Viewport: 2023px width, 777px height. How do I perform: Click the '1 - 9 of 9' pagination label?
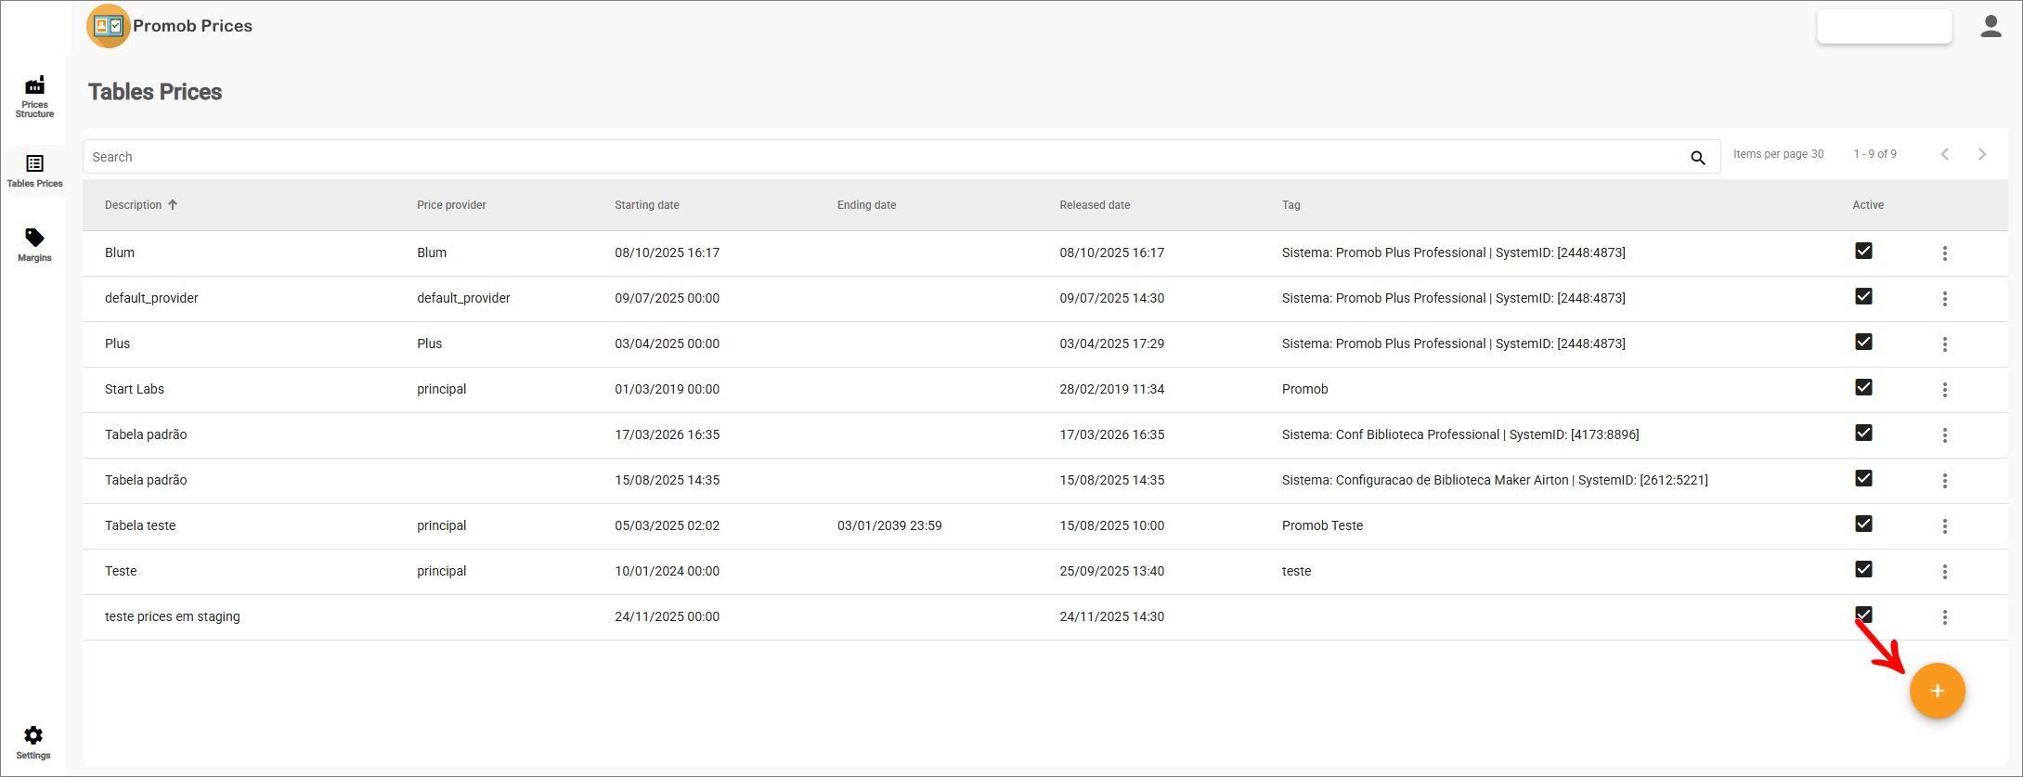1875,154
